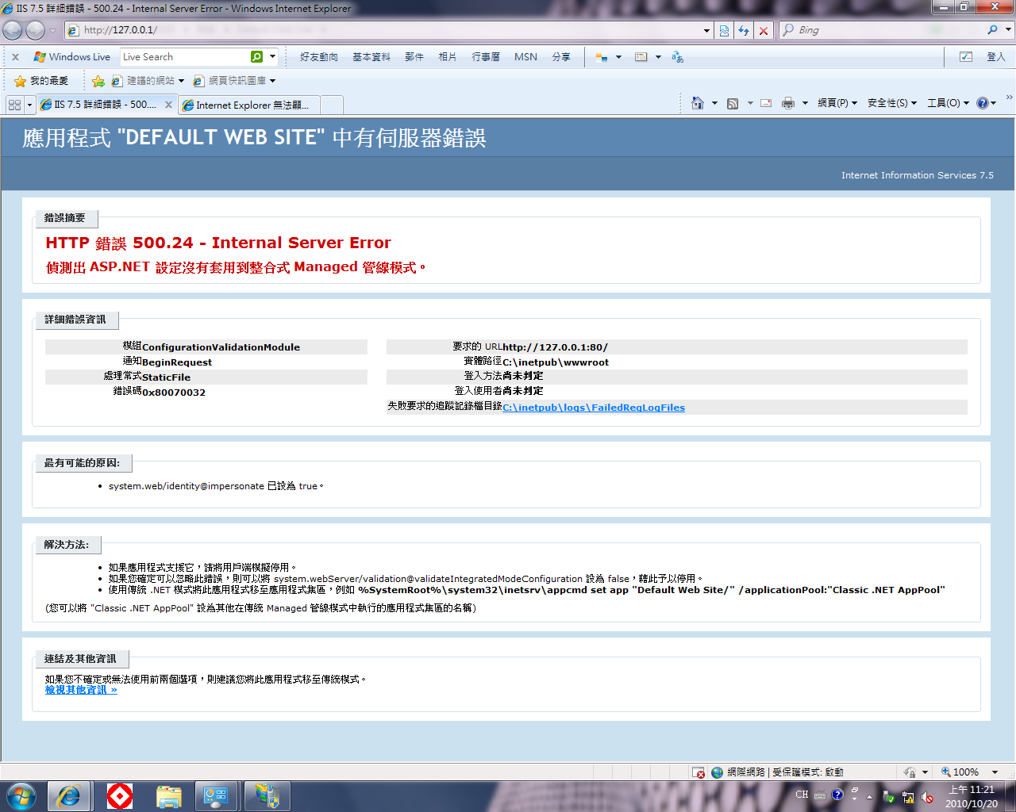Click the RSS feeds icon
This screenshot has width=1016, height=812.
[x=733, y=103]
